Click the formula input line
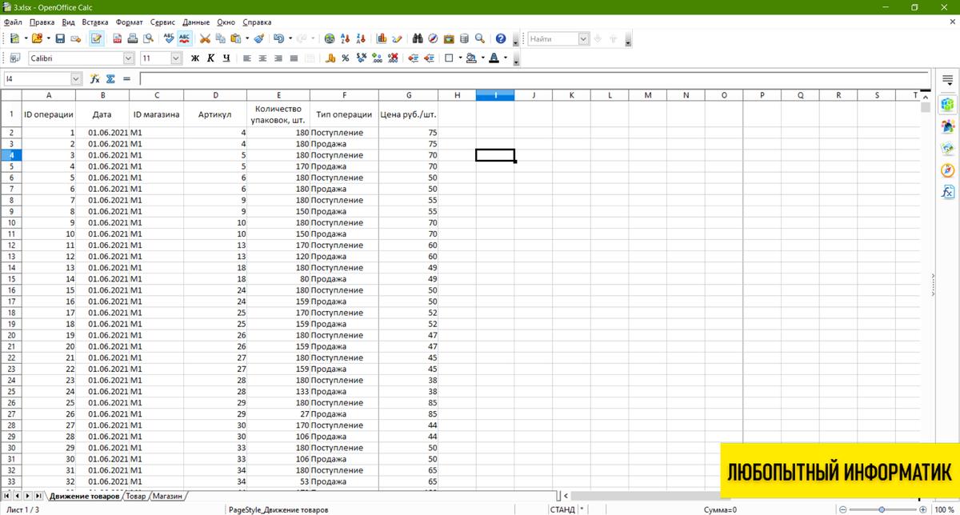Screen dimensions: 960x515 [x=534, y=79]
